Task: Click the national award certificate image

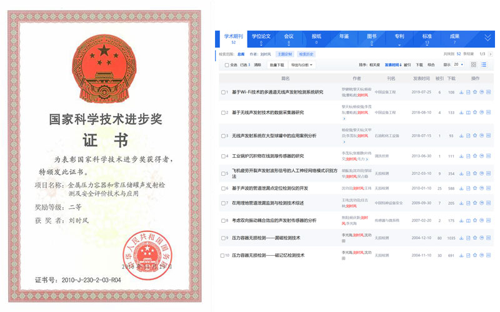Action: pos(104,156)
